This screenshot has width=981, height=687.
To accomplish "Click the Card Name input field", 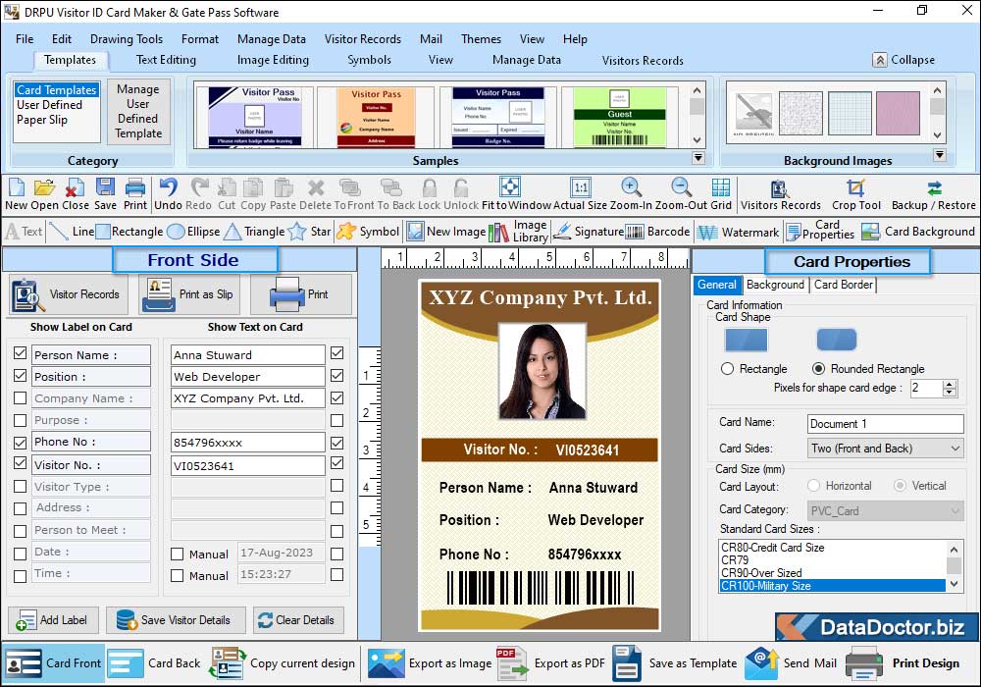I will 885,424.
